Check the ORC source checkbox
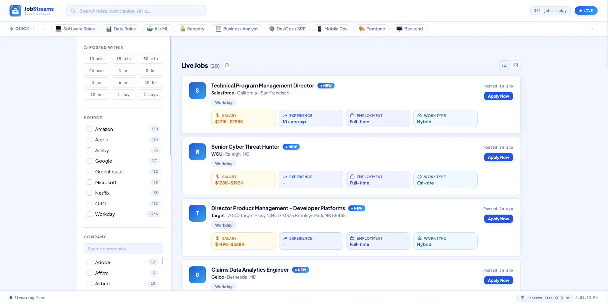 pyautogui.click(x=89, y=204)
